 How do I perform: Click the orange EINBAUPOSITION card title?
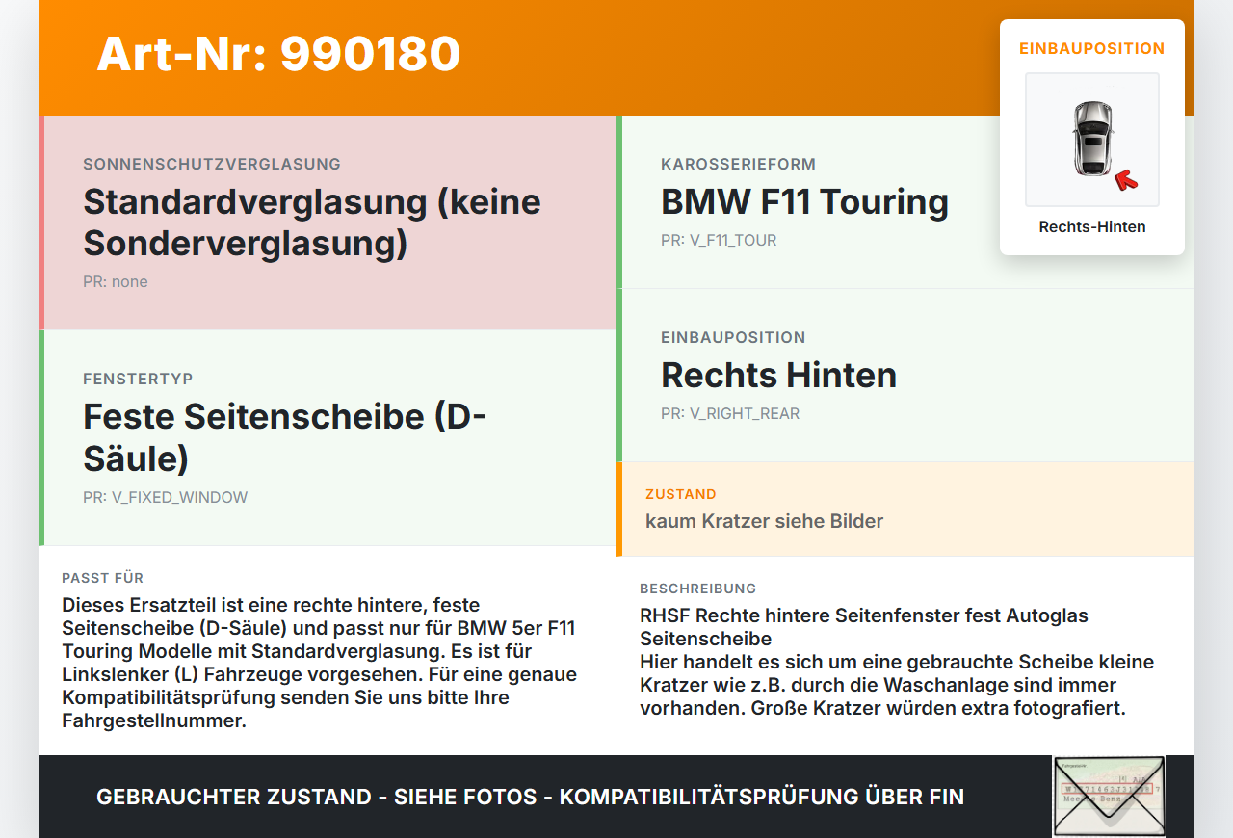click(1092, 48)
